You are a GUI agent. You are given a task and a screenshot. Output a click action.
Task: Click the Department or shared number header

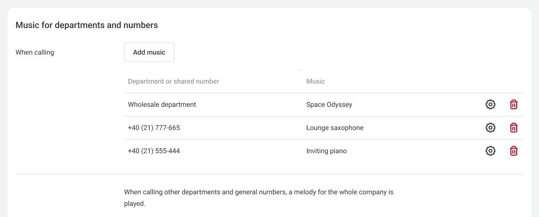coord(174,81)
